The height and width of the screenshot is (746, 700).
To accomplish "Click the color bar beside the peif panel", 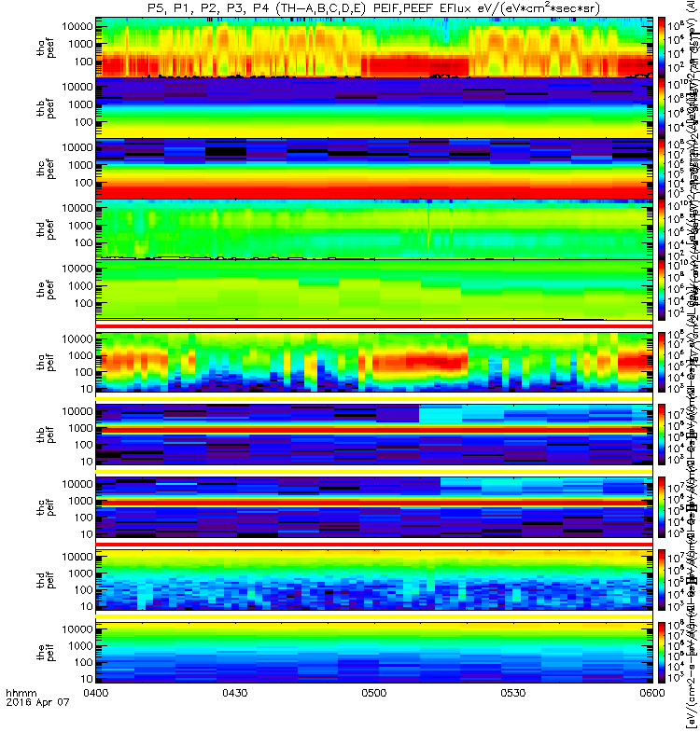I will (x=662, y=652).
